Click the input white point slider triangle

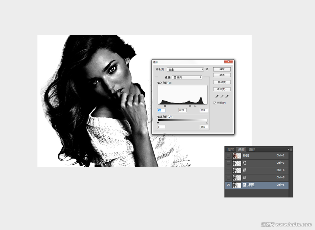[195, 106]
